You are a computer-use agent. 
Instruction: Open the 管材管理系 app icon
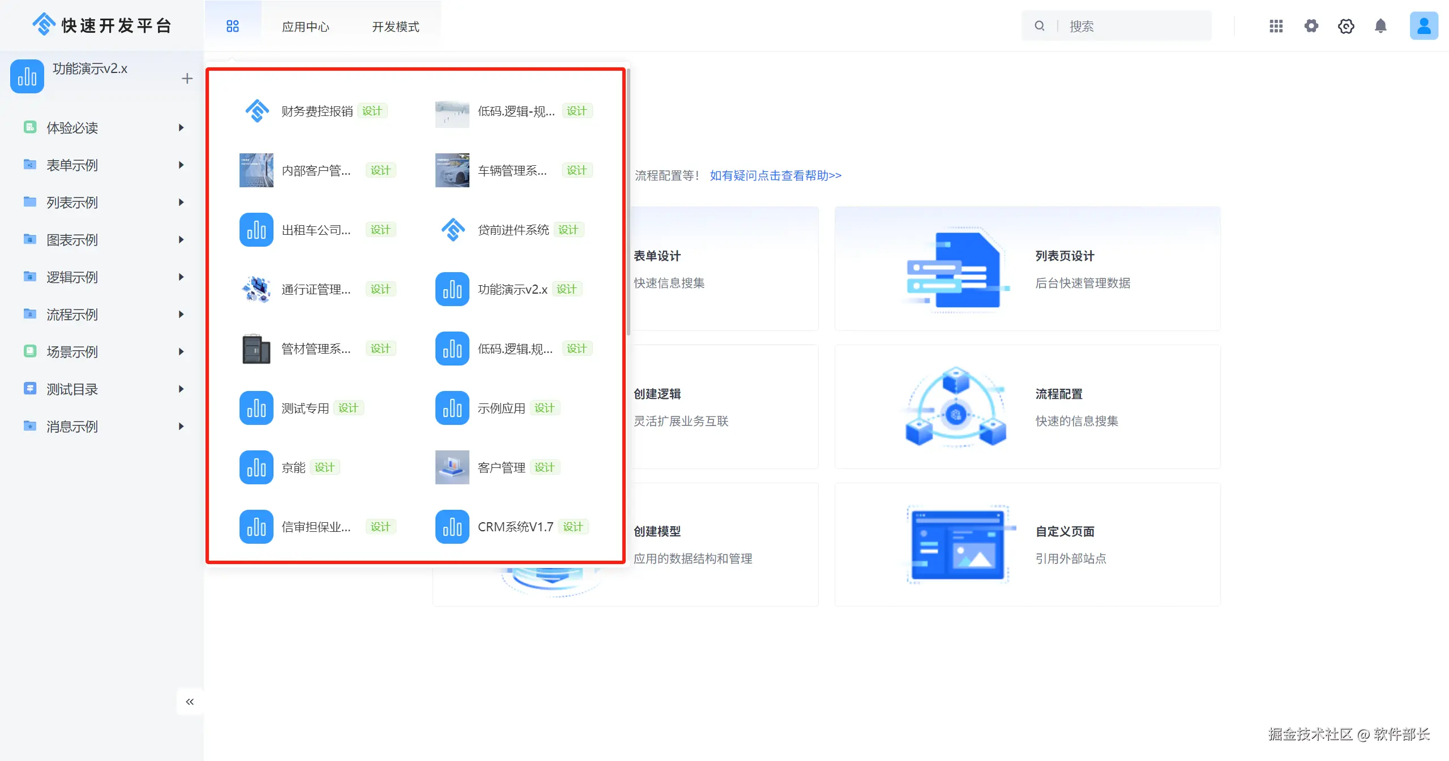pos(257,349)
